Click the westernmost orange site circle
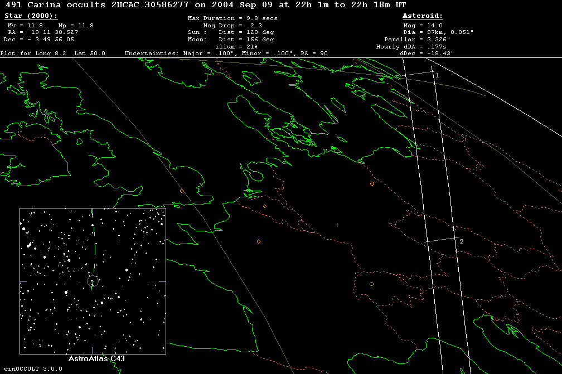Viewport: 562px width, 374px height. [181, 191]
